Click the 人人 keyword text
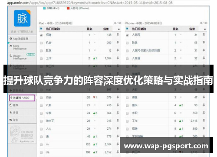The height and width of the screenshot is (157, 217). coord(49,128)
